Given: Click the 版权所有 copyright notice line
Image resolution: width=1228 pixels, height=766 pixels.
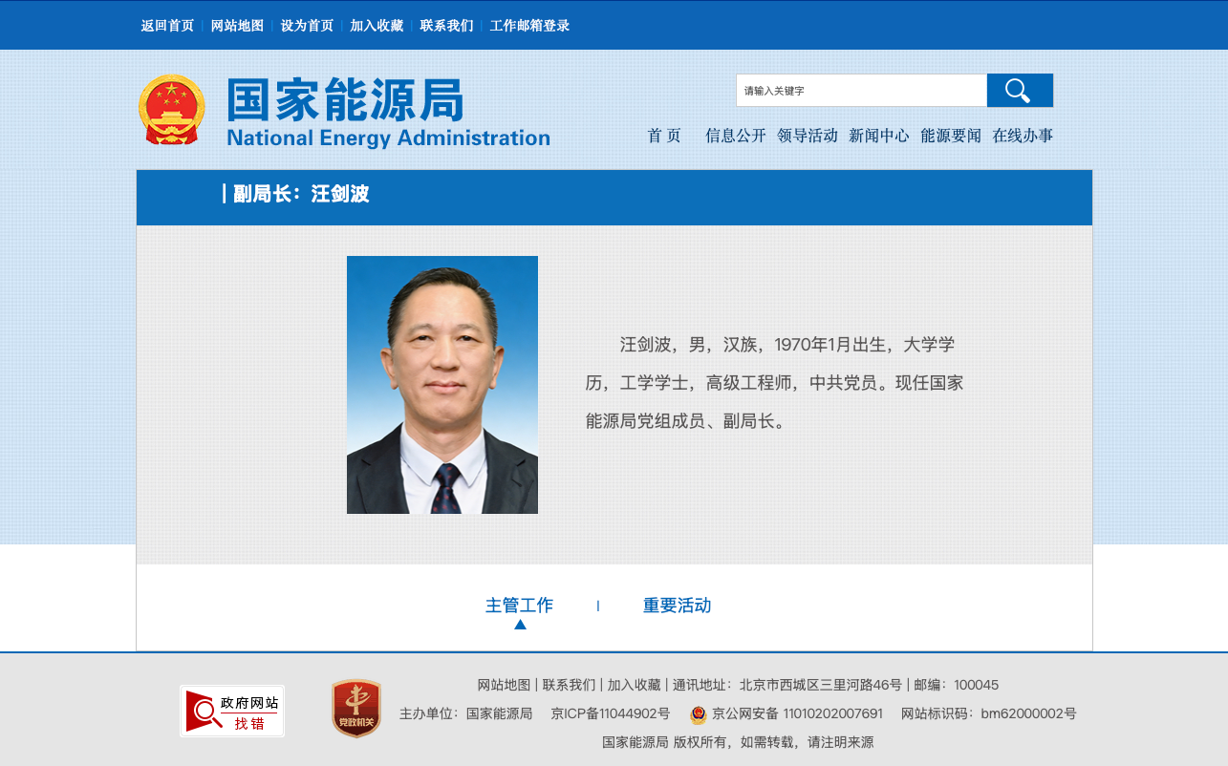Looking at the screenshot, I should [x=738, y=742].
